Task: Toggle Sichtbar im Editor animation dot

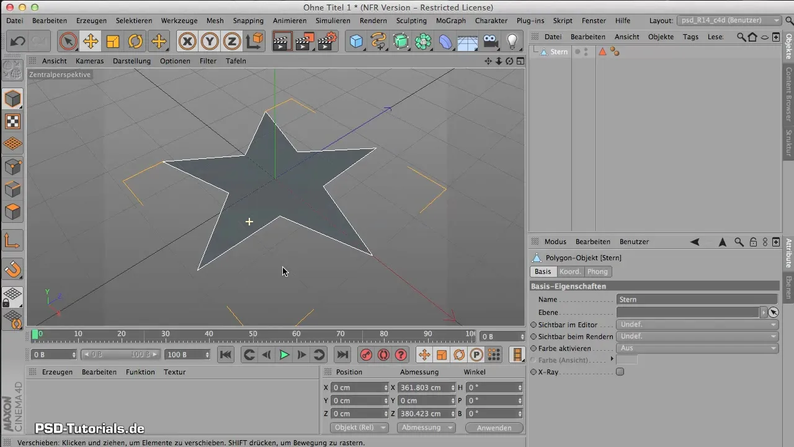Action: click(x=533, y=325)
